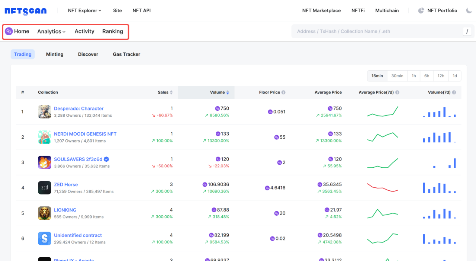
Task: Switch to the Gas Tracker tab
Action: pos(126,54)
